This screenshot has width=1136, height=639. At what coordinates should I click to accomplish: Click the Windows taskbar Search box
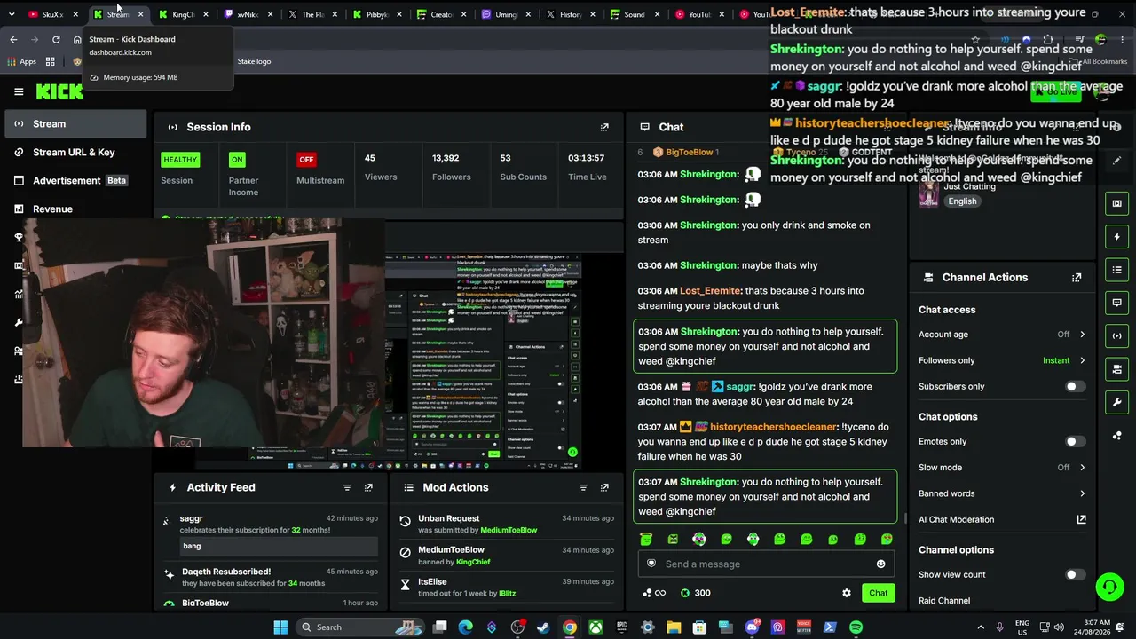click(362, 627)
